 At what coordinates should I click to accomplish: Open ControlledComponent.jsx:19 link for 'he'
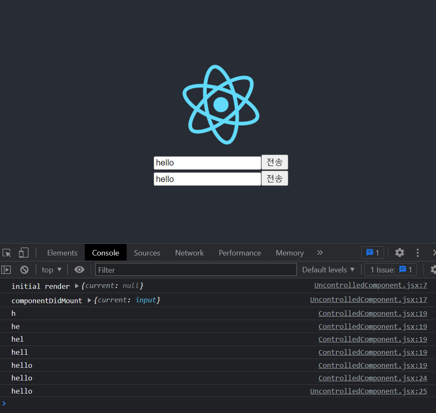pyautogui.click(x=373, y=326)
